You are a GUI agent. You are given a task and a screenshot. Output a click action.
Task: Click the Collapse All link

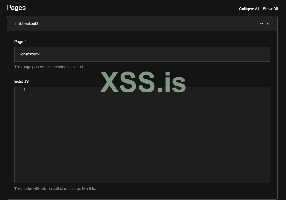(x=249, y=9)
